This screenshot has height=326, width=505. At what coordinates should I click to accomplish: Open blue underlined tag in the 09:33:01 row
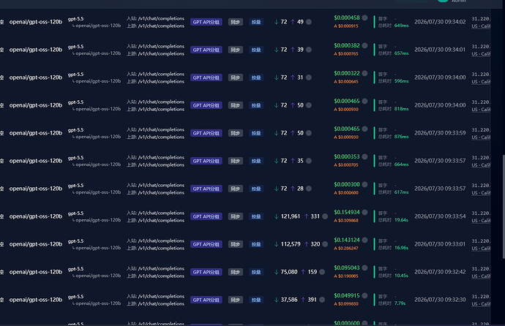tap(256, 244)
